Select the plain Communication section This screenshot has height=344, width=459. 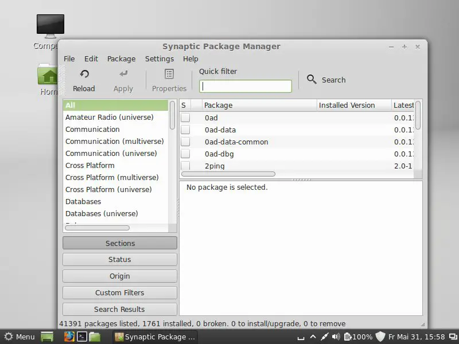(x=116, y=130)
